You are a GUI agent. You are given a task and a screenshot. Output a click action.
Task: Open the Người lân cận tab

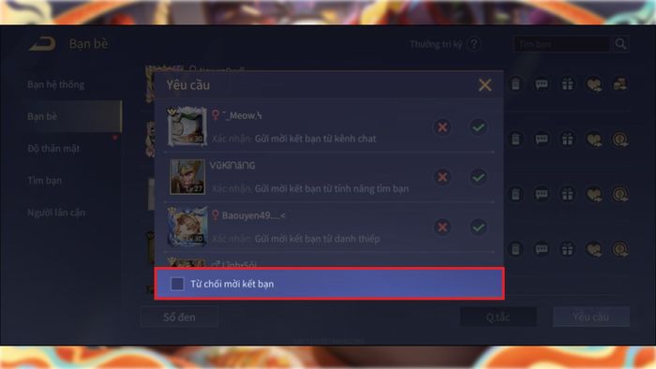[56, 213]
